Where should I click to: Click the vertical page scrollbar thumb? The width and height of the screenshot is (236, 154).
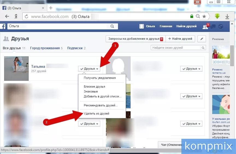(x=232, y=56)
